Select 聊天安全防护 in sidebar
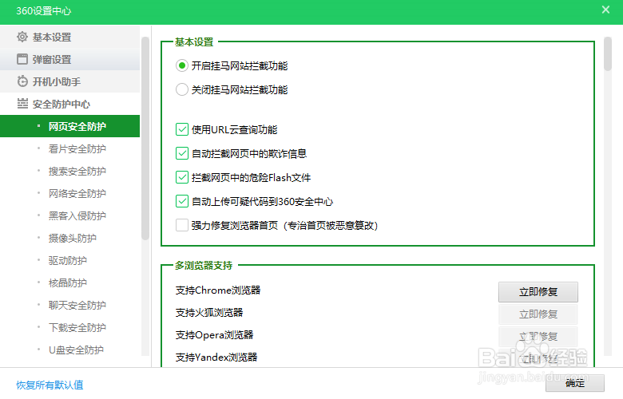This screenshot has width=623, height=399. pyautogui.click(x=70, y=305)
